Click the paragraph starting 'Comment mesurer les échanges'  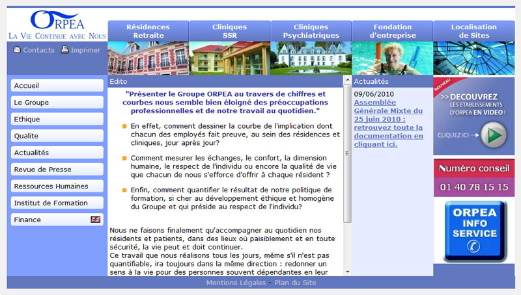point(233,166)
